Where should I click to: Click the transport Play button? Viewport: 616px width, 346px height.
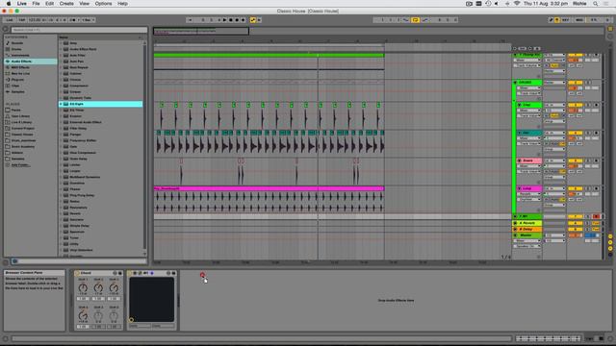(x=224, y=20)
